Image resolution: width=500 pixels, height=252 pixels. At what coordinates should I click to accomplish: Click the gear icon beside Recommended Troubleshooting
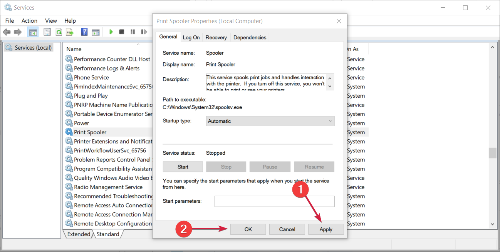69,196
